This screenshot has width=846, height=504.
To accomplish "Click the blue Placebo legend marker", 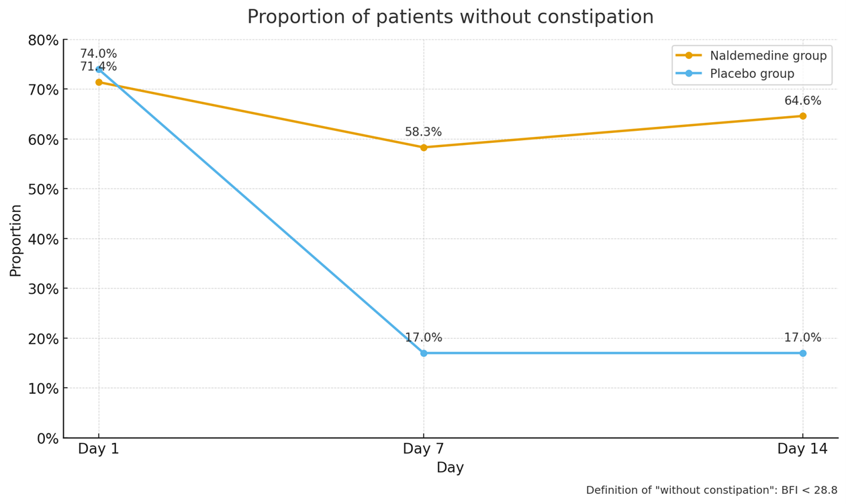I will coord(688,74).
